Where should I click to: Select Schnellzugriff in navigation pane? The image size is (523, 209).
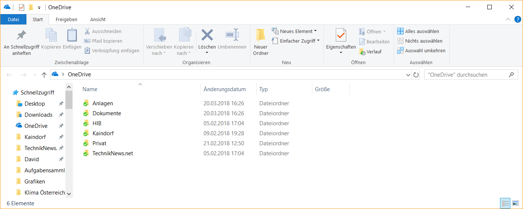click(x=37, y=93)
